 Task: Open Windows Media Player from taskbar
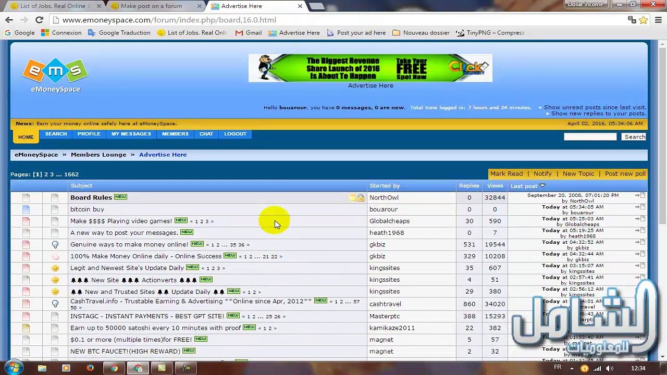[x=66, y=368]
